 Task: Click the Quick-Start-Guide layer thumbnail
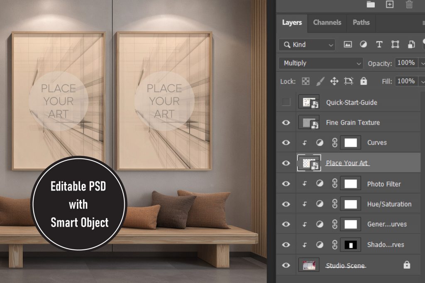point(309,102)
